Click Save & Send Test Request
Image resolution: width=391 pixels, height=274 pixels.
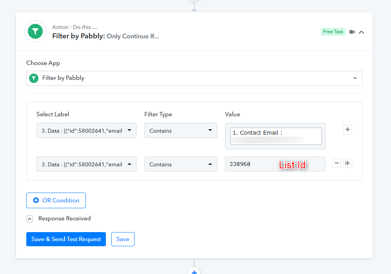click(66, 239)
